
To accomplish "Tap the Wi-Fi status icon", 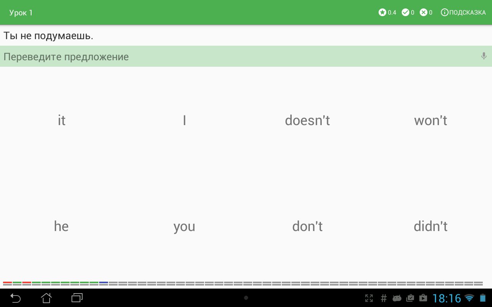I will click(469, 298).
